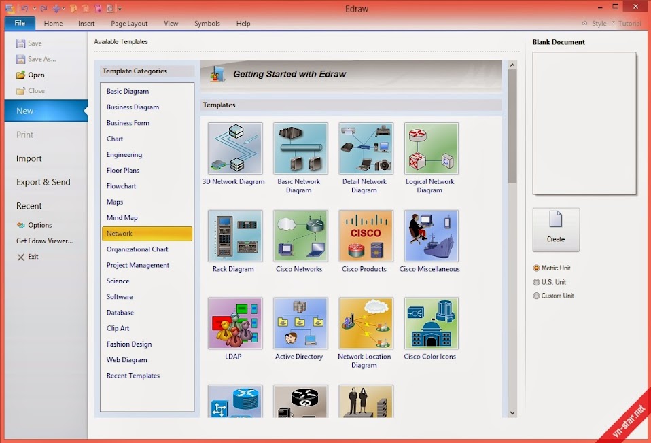Click the templates scrollbar down arrow
The image size is (651, 443).
coord(512,412)
